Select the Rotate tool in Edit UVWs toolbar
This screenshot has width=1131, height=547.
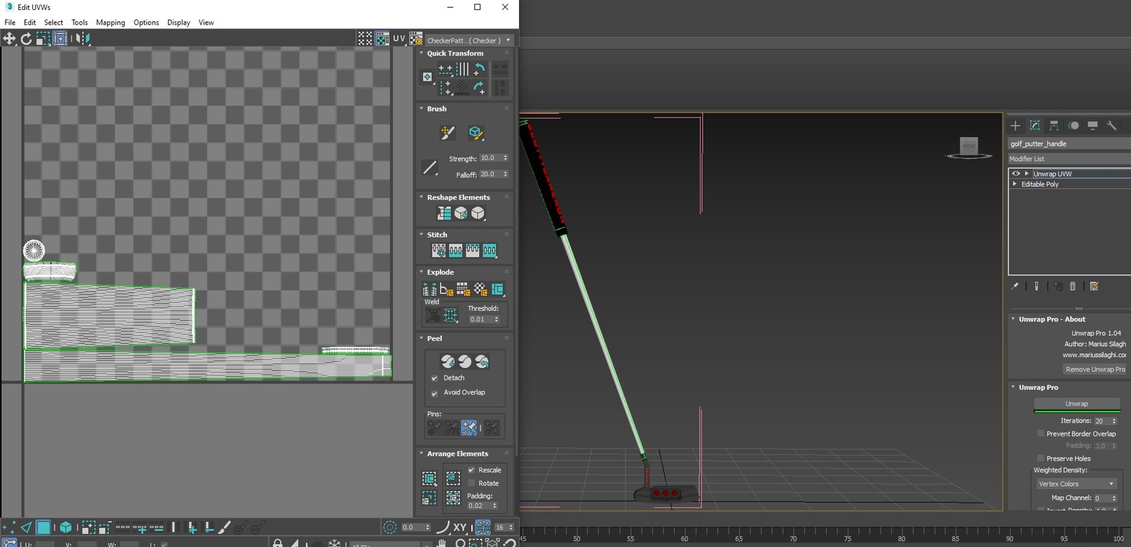point(26,39)
